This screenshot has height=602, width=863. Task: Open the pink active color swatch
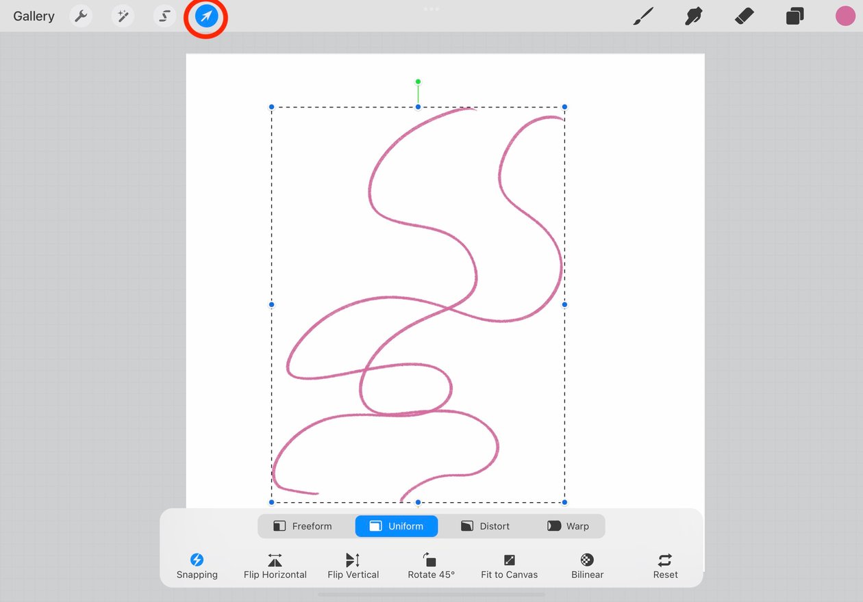coord(845,16)
